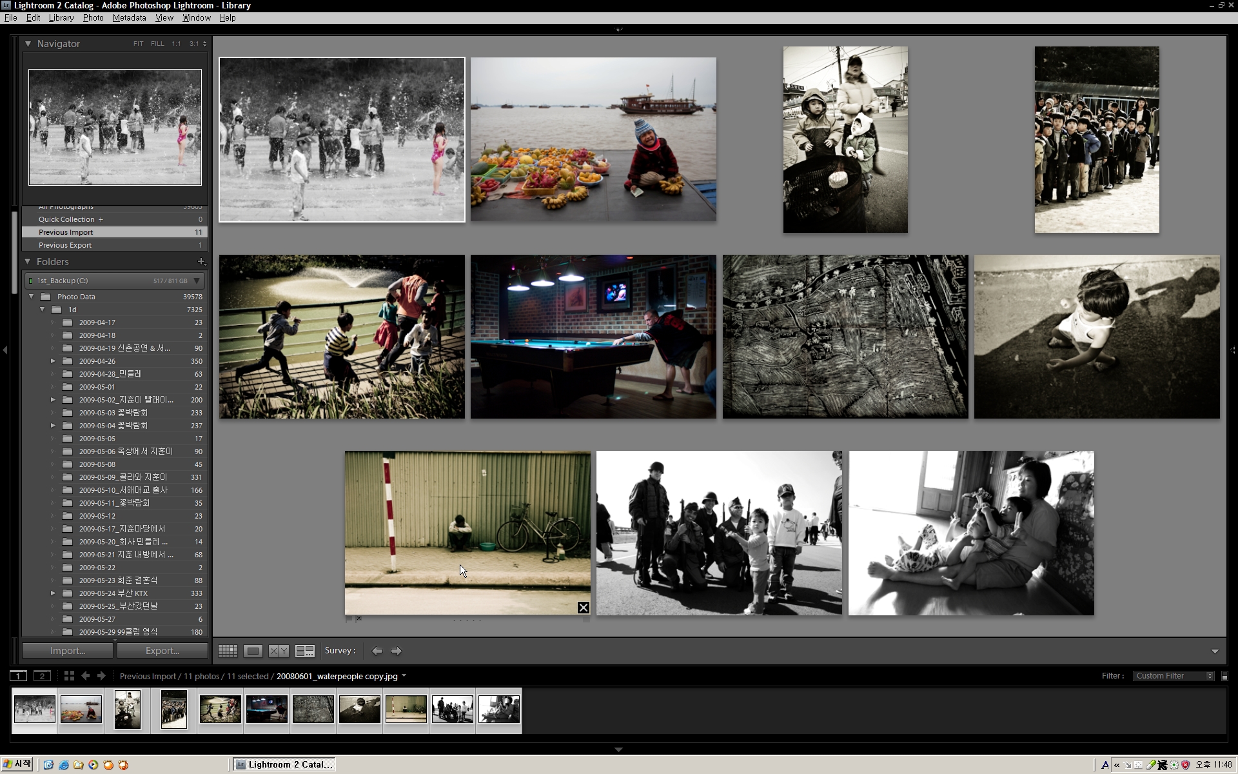Select the billiards photo in the survey

pos(593,337)
